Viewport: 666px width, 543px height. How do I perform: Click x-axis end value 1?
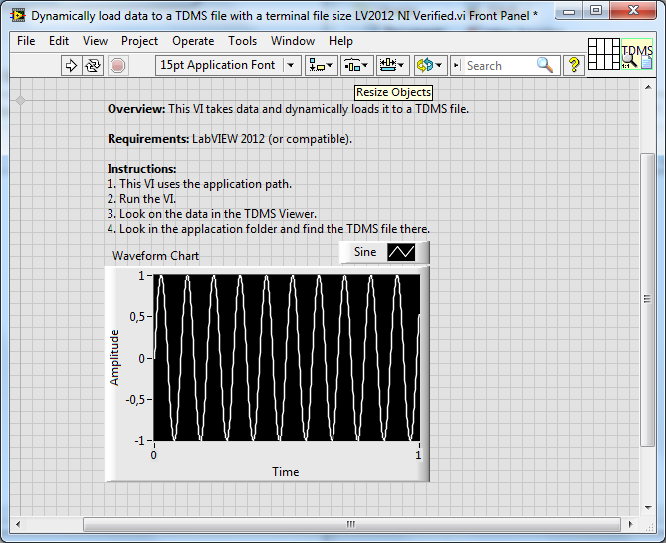coord(418,455)
